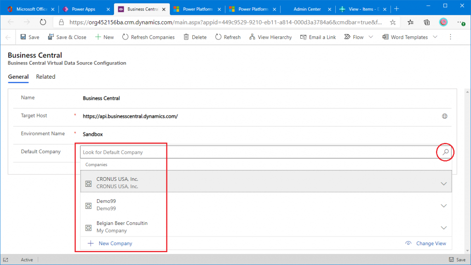Image resolution: width=471 pixels, height=265 pixels.
Task: Click the site lock icon
Action: coord(61,22)
